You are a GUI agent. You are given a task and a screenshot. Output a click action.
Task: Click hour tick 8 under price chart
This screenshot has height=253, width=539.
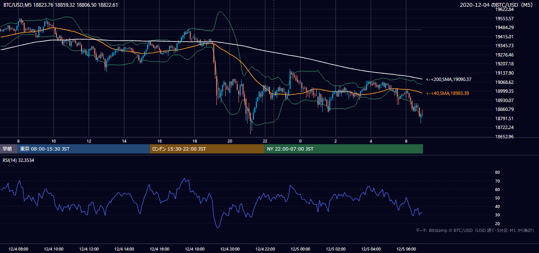point(18,141)
